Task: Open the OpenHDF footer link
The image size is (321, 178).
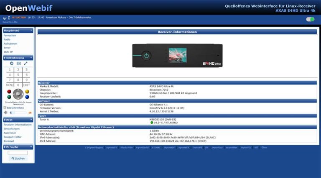Action: pos(169,148)
